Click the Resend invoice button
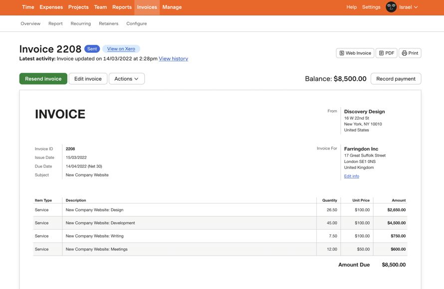444x289 pixels. 43,78
